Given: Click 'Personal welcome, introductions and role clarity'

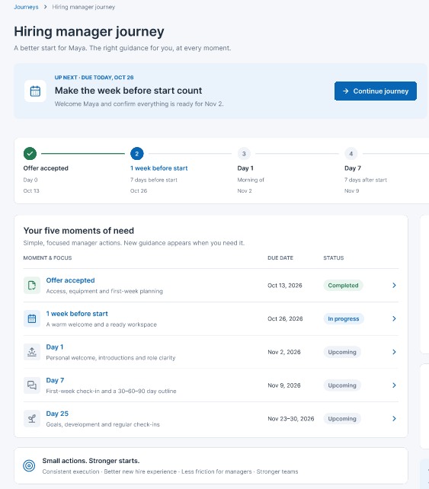Looking at the screenshot, I should click(x=110, y=358).
